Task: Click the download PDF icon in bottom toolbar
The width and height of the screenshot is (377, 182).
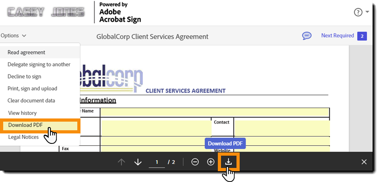Action: click(229, 162)
